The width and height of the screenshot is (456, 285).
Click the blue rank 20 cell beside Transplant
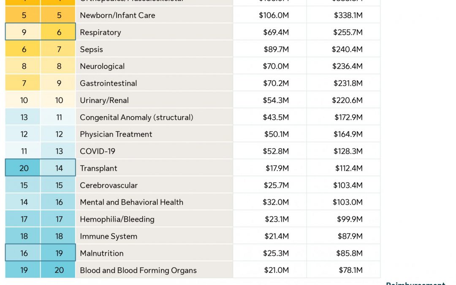24,168
